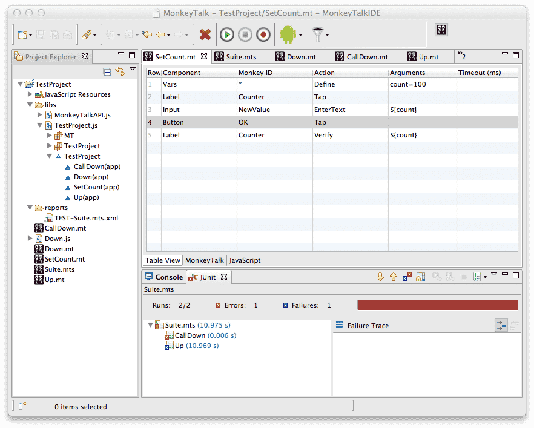Switch to the JavaScript tab below the table

245,260
